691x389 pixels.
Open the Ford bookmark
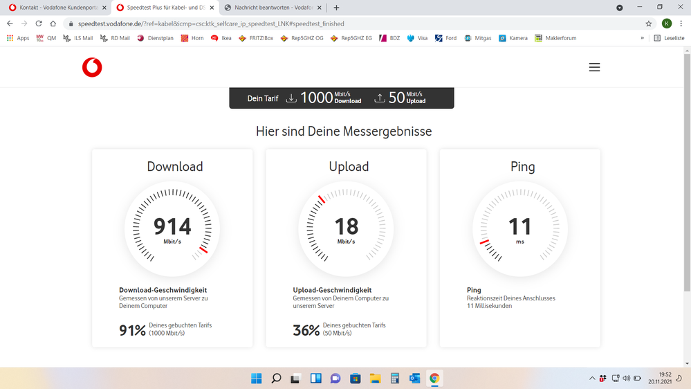tap(446, 38)
